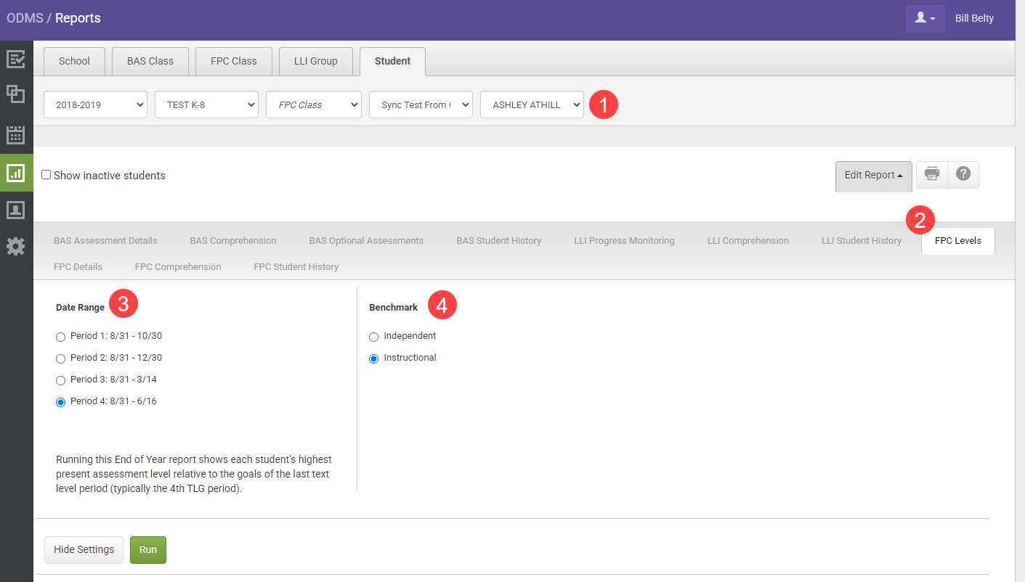Image resolution: width=1025 pixels, height=582 pixels.
Task: Open the BAS Student History report tab
Action: click(x=498, y=241)
